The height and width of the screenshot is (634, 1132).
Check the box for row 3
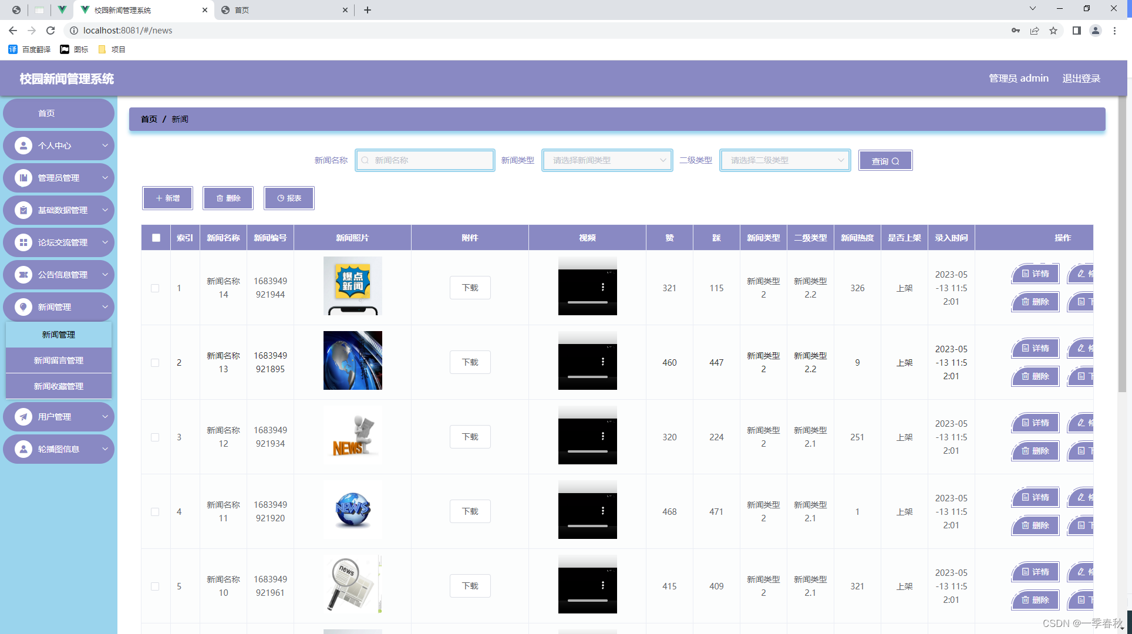(x=155, y=437)
